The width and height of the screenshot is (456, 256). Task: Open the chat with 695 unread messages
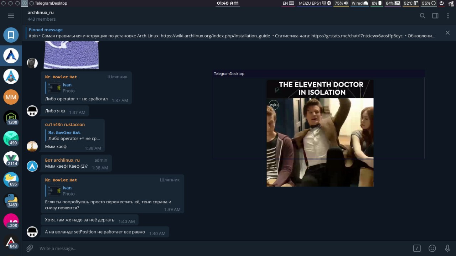point(11,179)
